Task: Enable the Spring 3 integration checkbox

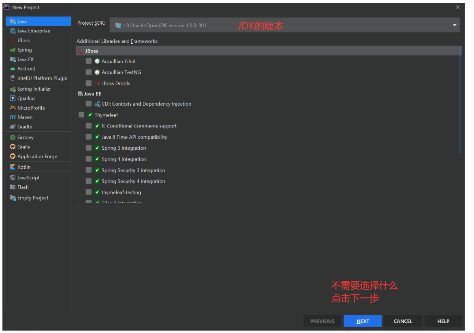Action: [x=89, y=148]
